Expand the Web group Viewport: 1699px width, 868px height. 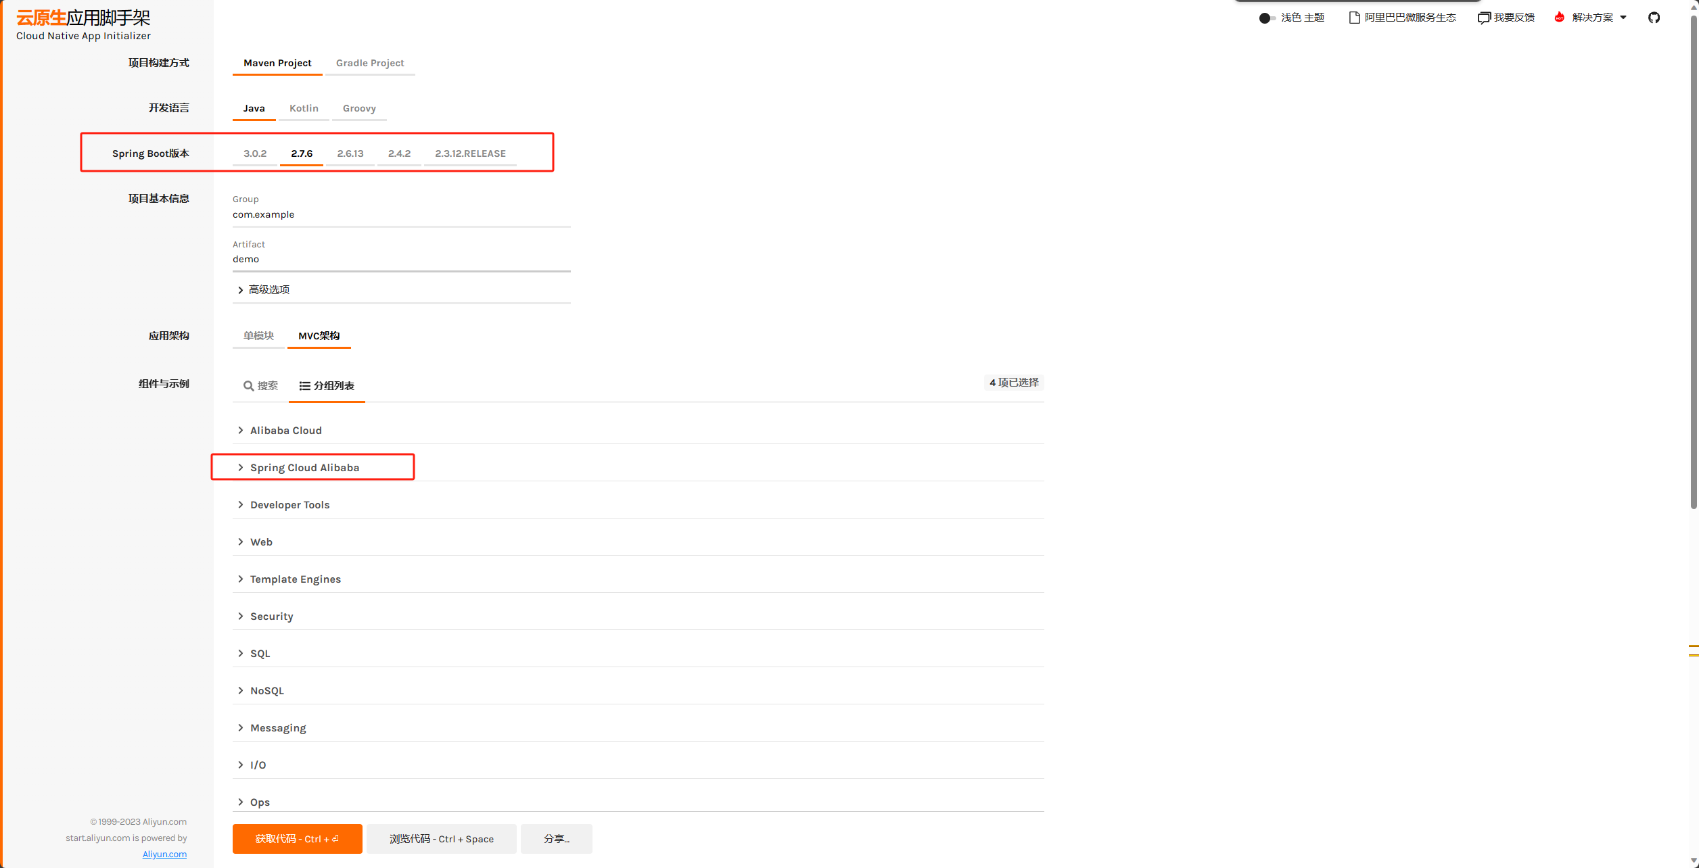638,541
